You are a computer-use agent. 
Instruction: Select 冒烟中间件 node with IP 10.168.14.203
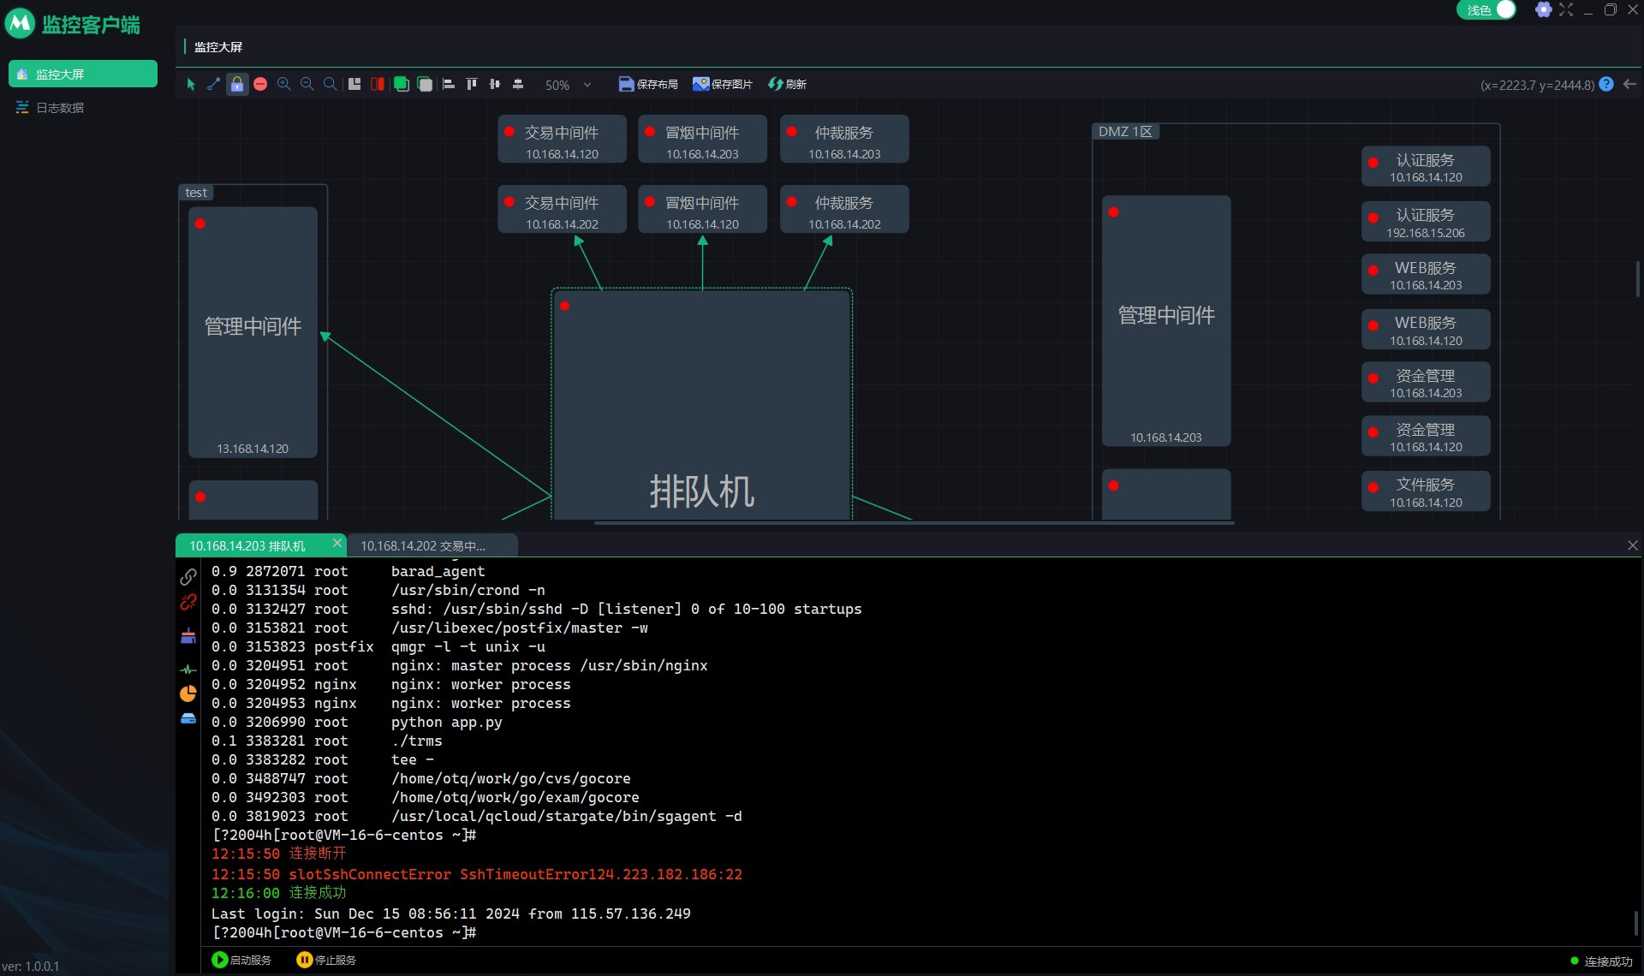tap(702, 140)
